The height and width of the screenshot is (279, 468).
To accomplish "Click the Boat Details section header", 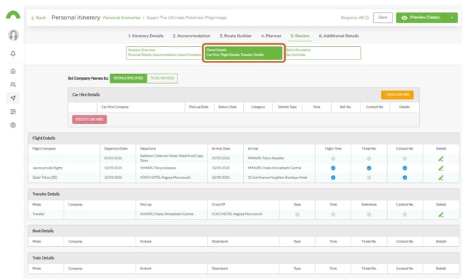I will (x=244, y=231).
